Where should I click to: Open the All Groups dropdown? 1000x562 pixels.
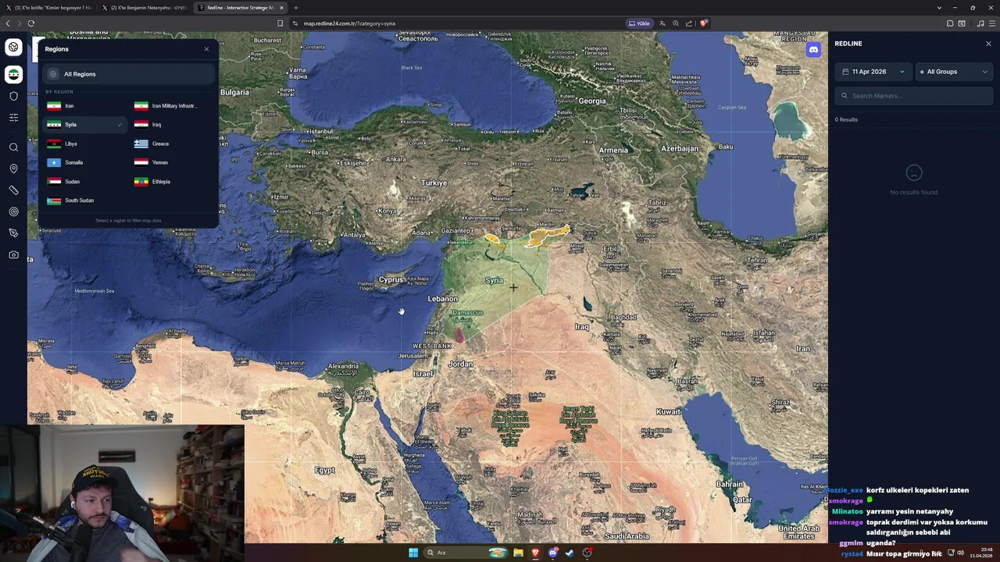point(954,72)
